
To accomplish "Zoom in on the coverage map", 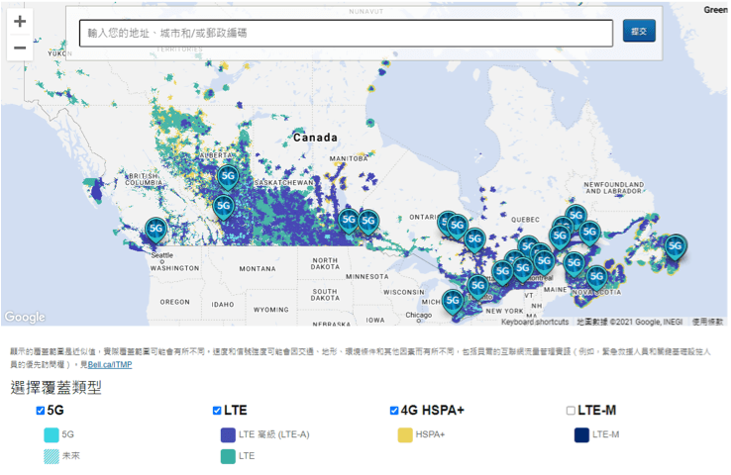I will (20, 22).
